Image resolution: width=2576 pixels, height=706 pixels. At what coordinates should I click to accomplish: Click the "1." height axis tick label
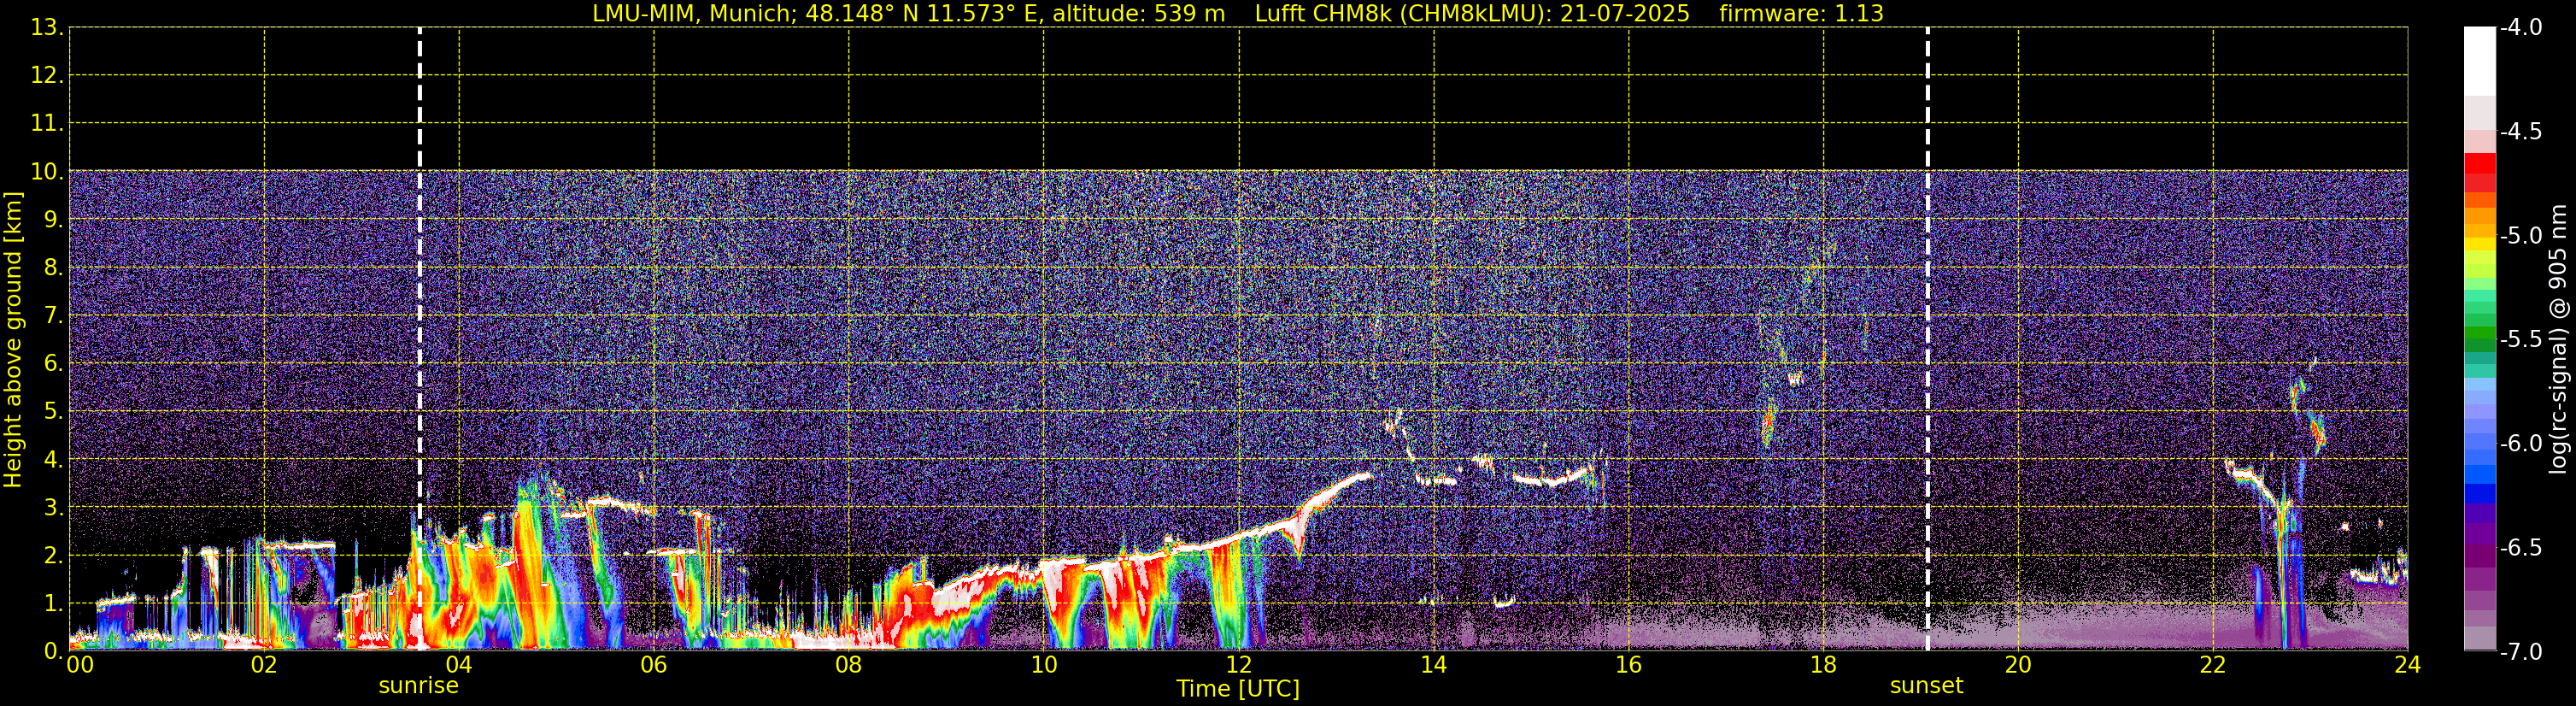54,604
